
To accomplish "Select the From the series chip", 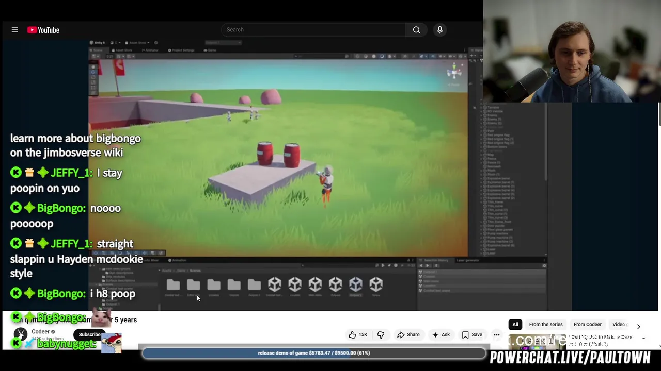I will (545, 324).
